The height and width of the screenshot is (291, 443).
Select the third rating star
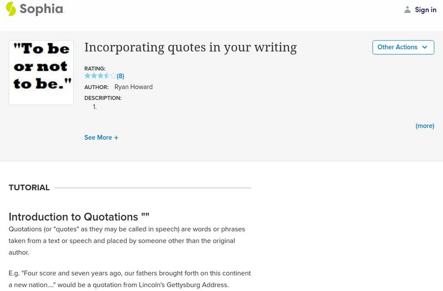(x=100, y=76)
